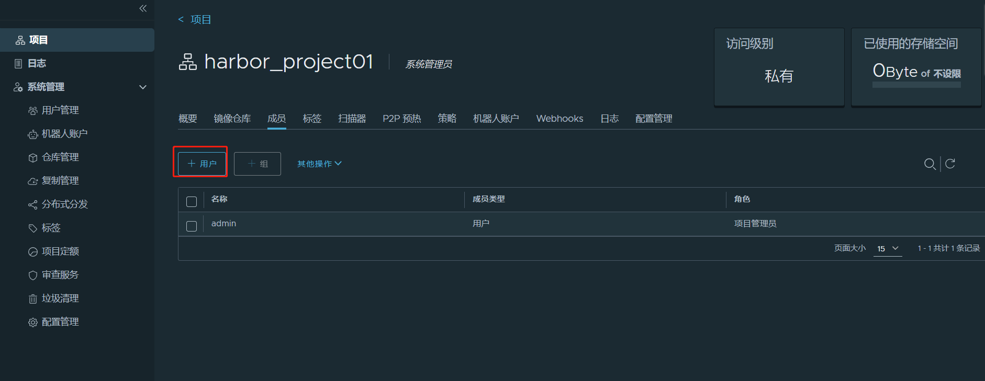The width and height of the screenshot is (985, 381).
Task: Click the Projects icon in the sidebar
Action: (20, 40)
